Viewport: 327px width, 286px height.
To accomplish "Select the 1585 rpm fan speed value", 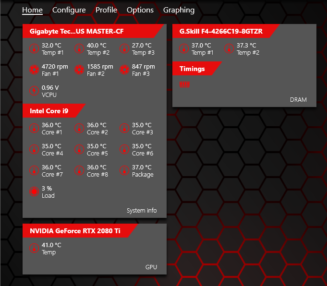I will (100, 67).
